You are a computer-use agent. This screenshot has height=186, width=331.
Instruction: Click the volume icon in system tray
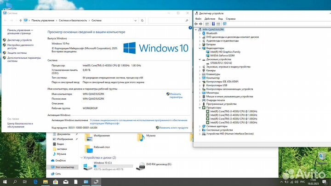click(297, 182)
